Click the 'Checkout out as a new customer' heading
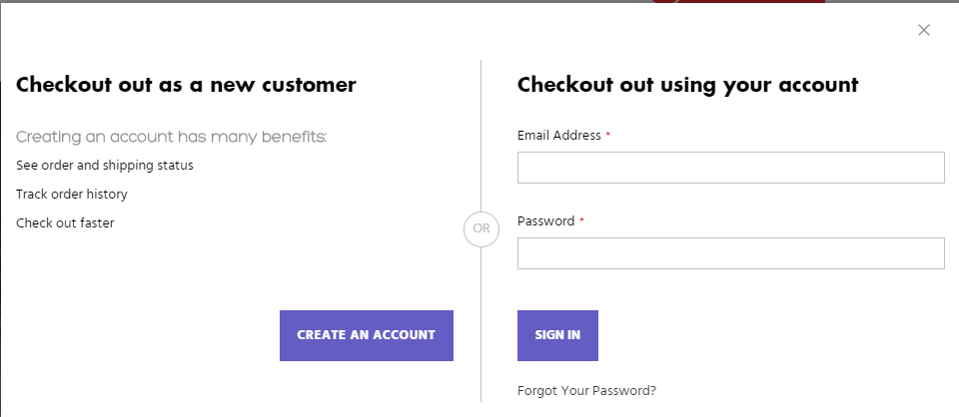Image resolution: width=959 pixels, height=417 pixels. pos(186,85)
